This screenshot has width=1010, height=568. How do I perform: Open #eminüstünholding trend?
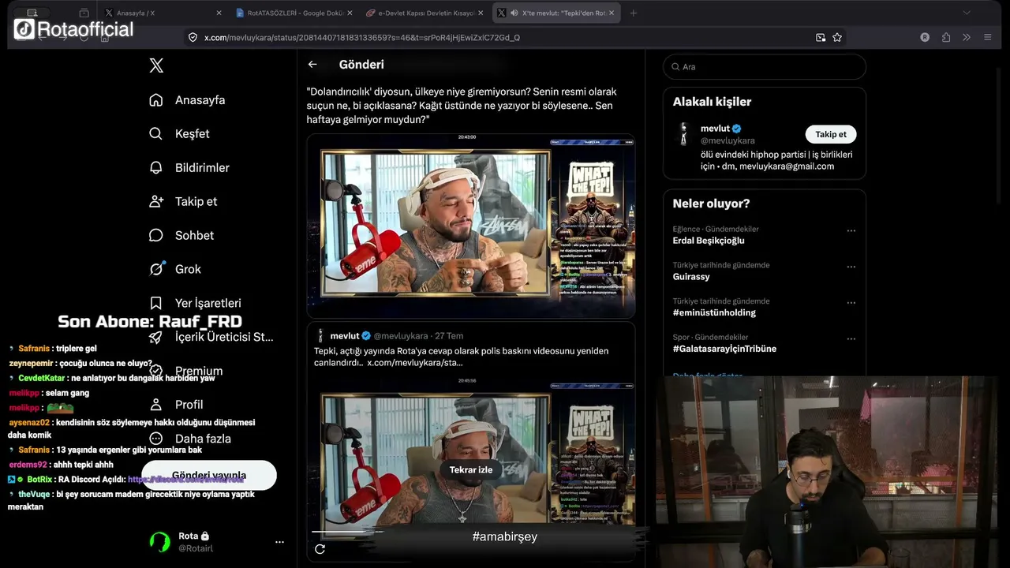tap(714, 312)
